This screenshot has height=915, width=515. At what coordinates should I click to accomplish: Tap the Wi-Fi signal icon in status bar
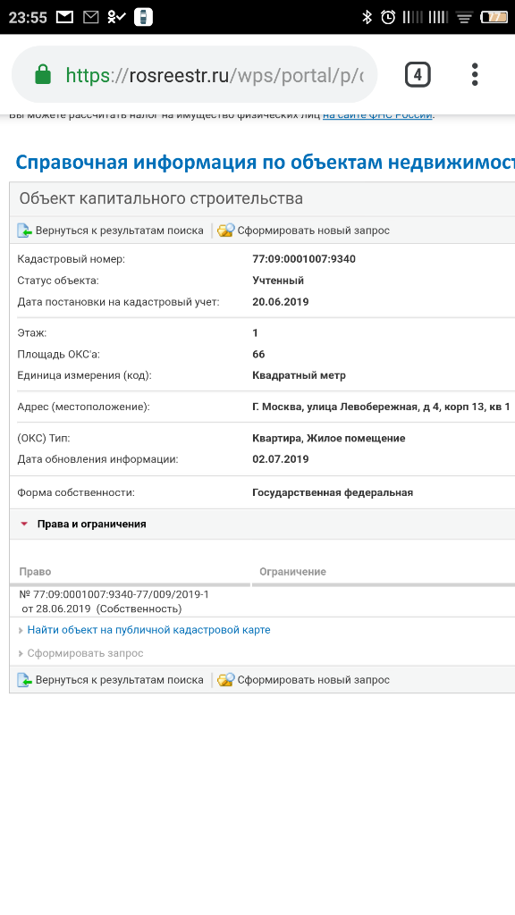coord(464,18)
